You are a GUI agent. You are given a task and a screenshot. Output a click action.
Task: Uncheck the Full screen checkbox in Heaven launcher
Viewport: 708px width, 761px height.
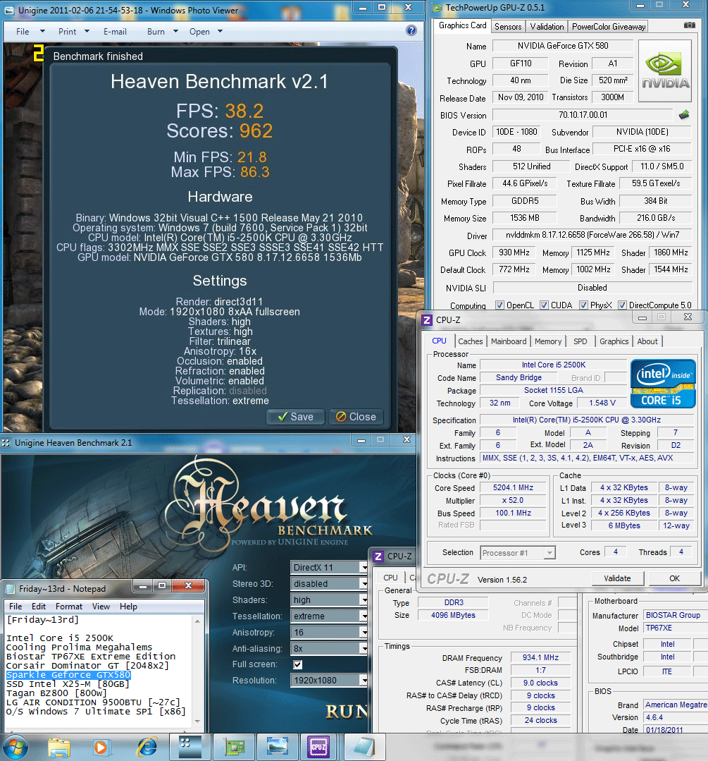pyautogui.click(x=298, y=664)
